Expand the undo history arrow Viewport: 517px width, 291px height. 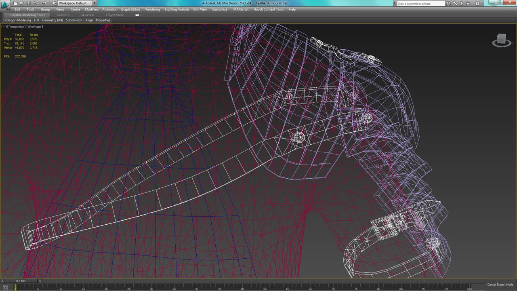pyautogui.click(x=40, y=3)
